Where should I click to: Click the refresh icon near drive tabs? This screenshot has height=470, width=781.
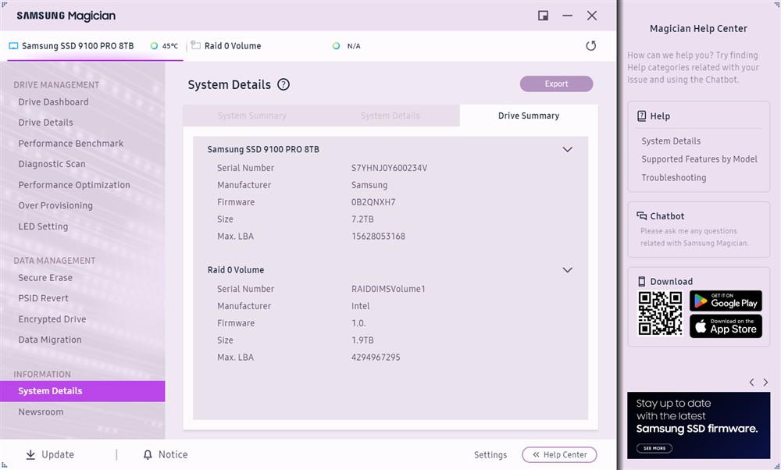590,46
